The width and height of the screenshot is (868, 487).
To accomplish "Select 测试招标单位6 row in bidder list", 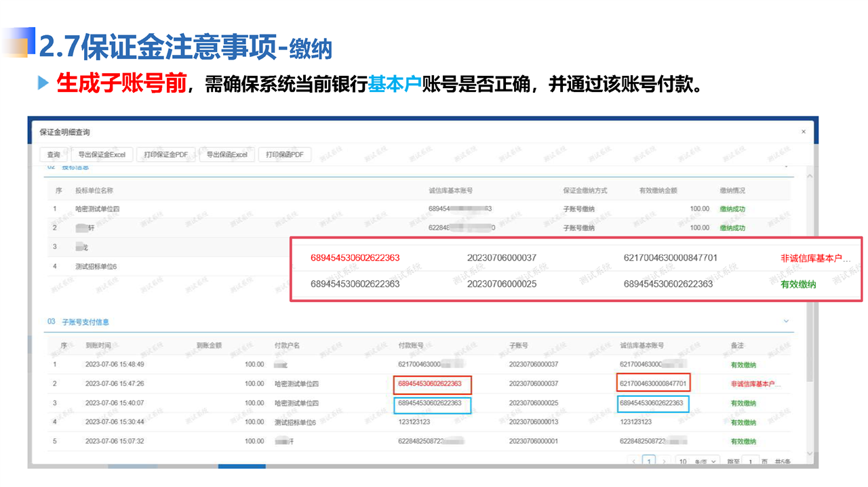I will [96, 266].
